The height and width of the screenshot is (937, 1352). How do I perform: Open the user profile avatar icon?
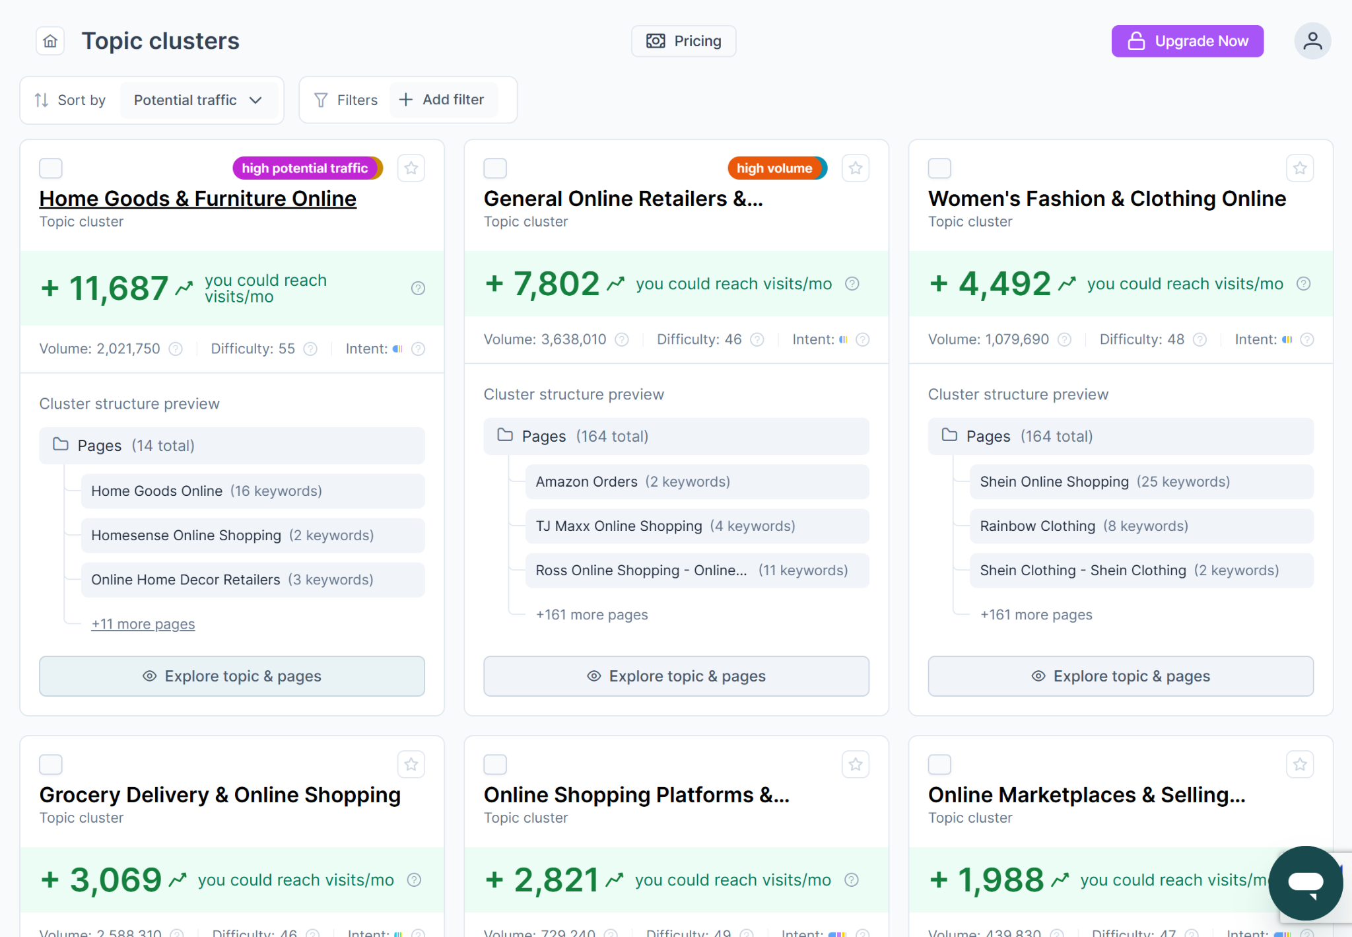[1312, 41]
